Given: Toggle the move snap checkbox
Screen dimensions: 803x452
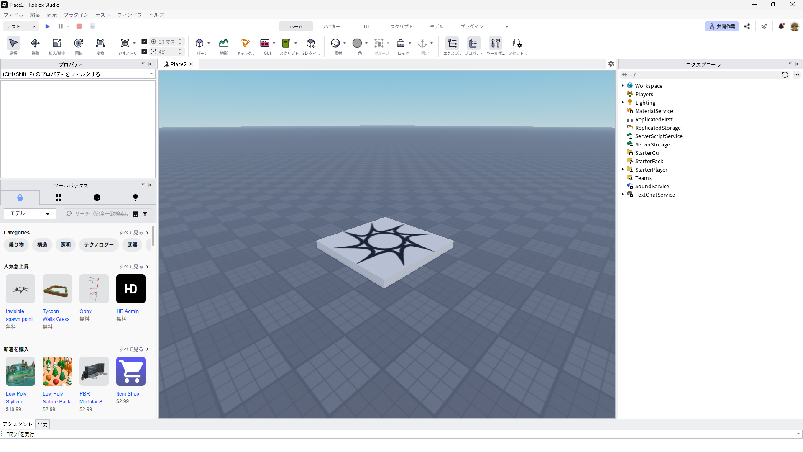Looking at the screenshot, I should point(144,41).
